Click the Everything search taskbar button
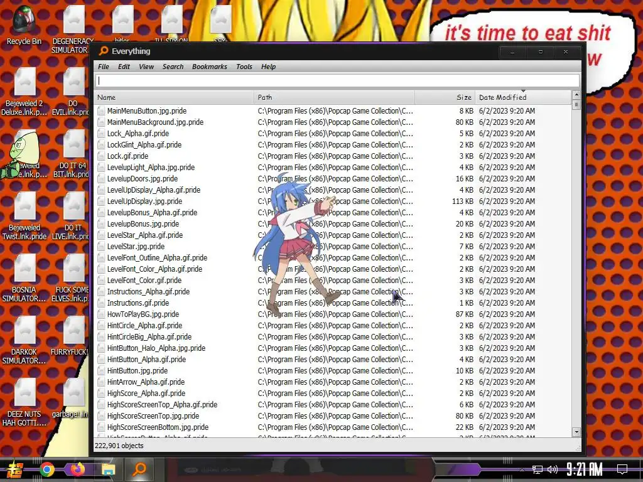Image resolution: width=643 pixels, height=482 pixels. click(x=139, y=469)
